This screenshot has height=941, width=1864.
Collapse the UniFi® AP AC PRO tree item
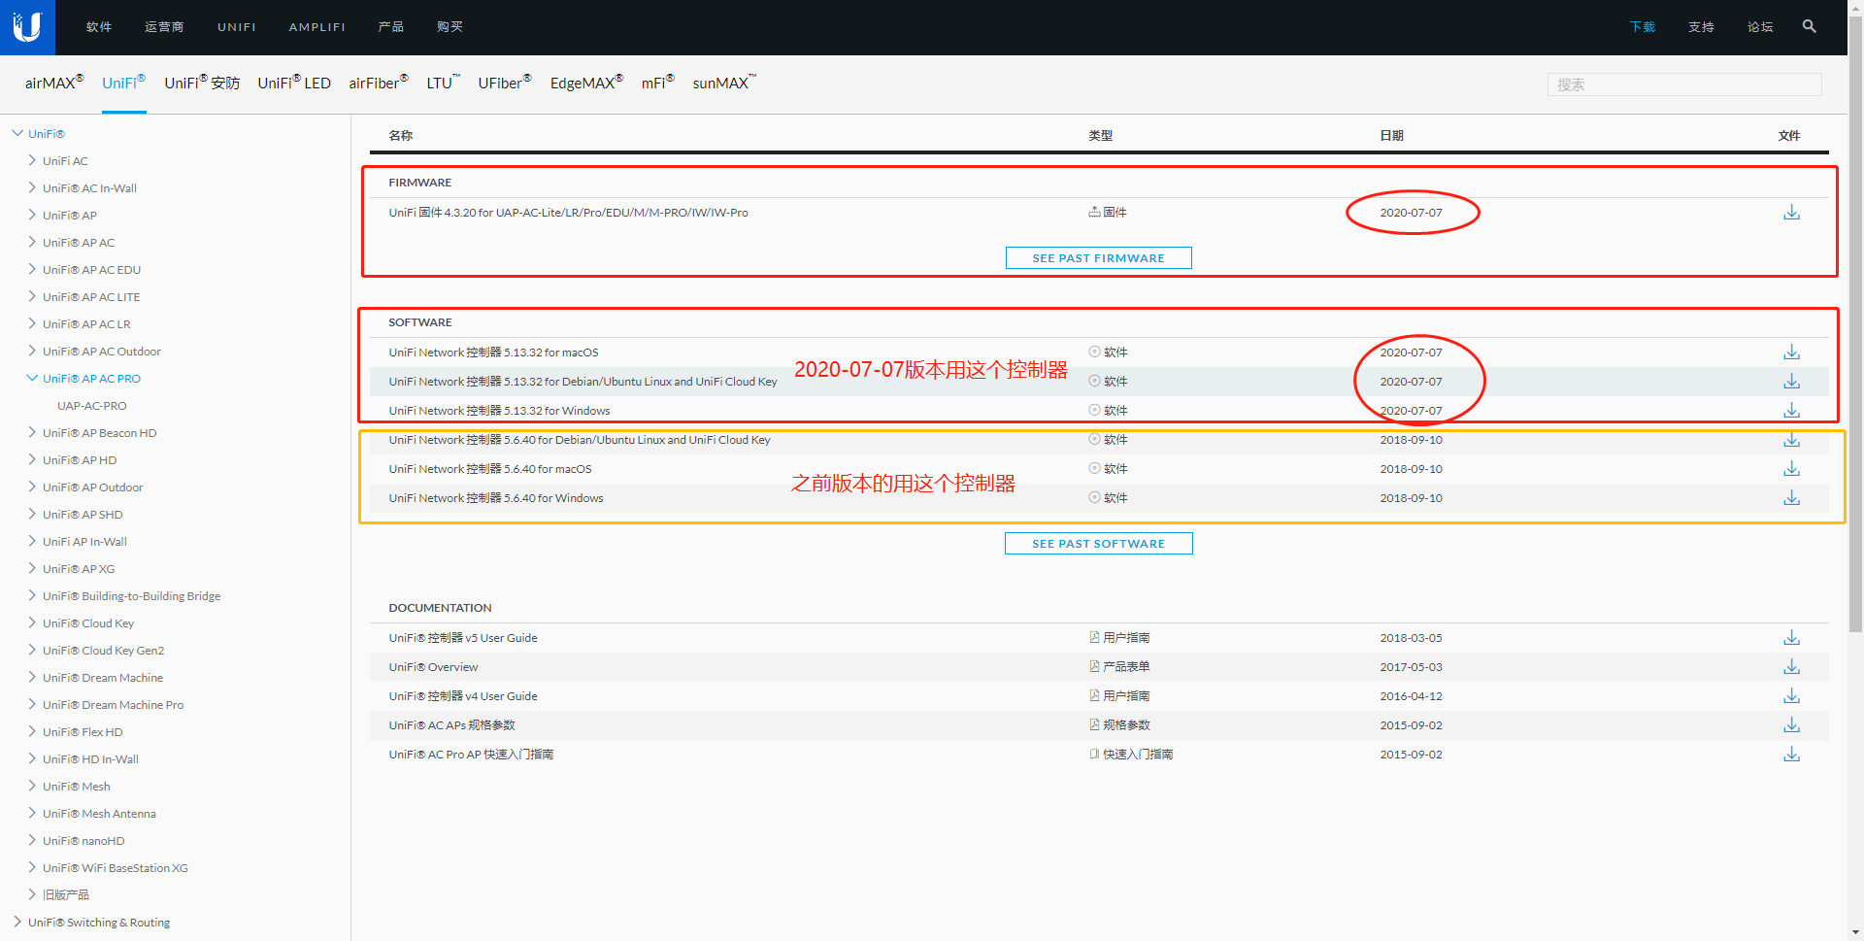32,378
